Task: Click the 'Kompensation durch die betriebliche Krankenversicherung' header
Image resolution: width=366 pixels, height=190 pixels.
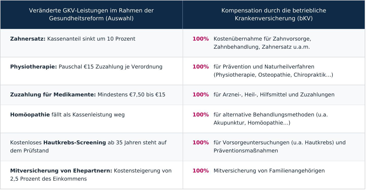Action: click(274, 14)
